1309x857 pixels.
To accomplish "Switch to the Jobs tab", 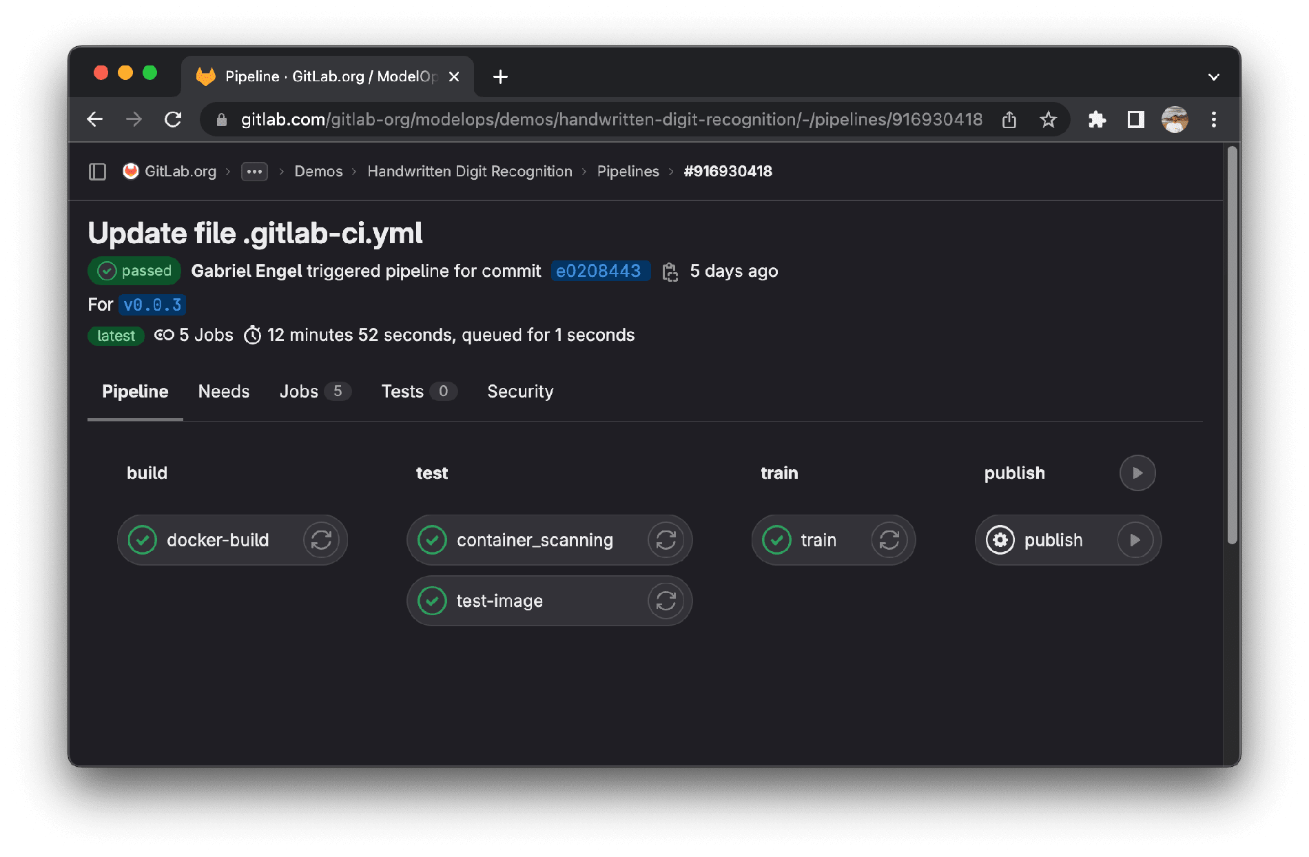I will [x=315, y=391].
